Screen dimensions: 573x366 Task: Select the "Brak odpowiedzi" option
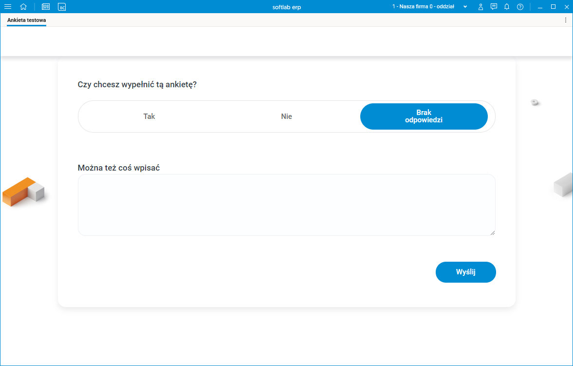424,116
